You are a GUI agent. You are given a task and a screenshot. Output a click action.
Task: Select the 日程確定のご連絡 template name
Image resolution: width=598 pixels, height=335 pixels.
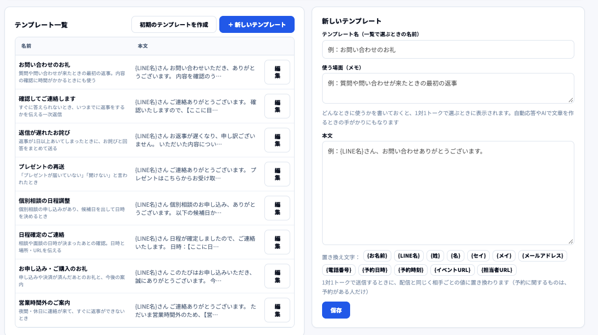pos(42,235)
